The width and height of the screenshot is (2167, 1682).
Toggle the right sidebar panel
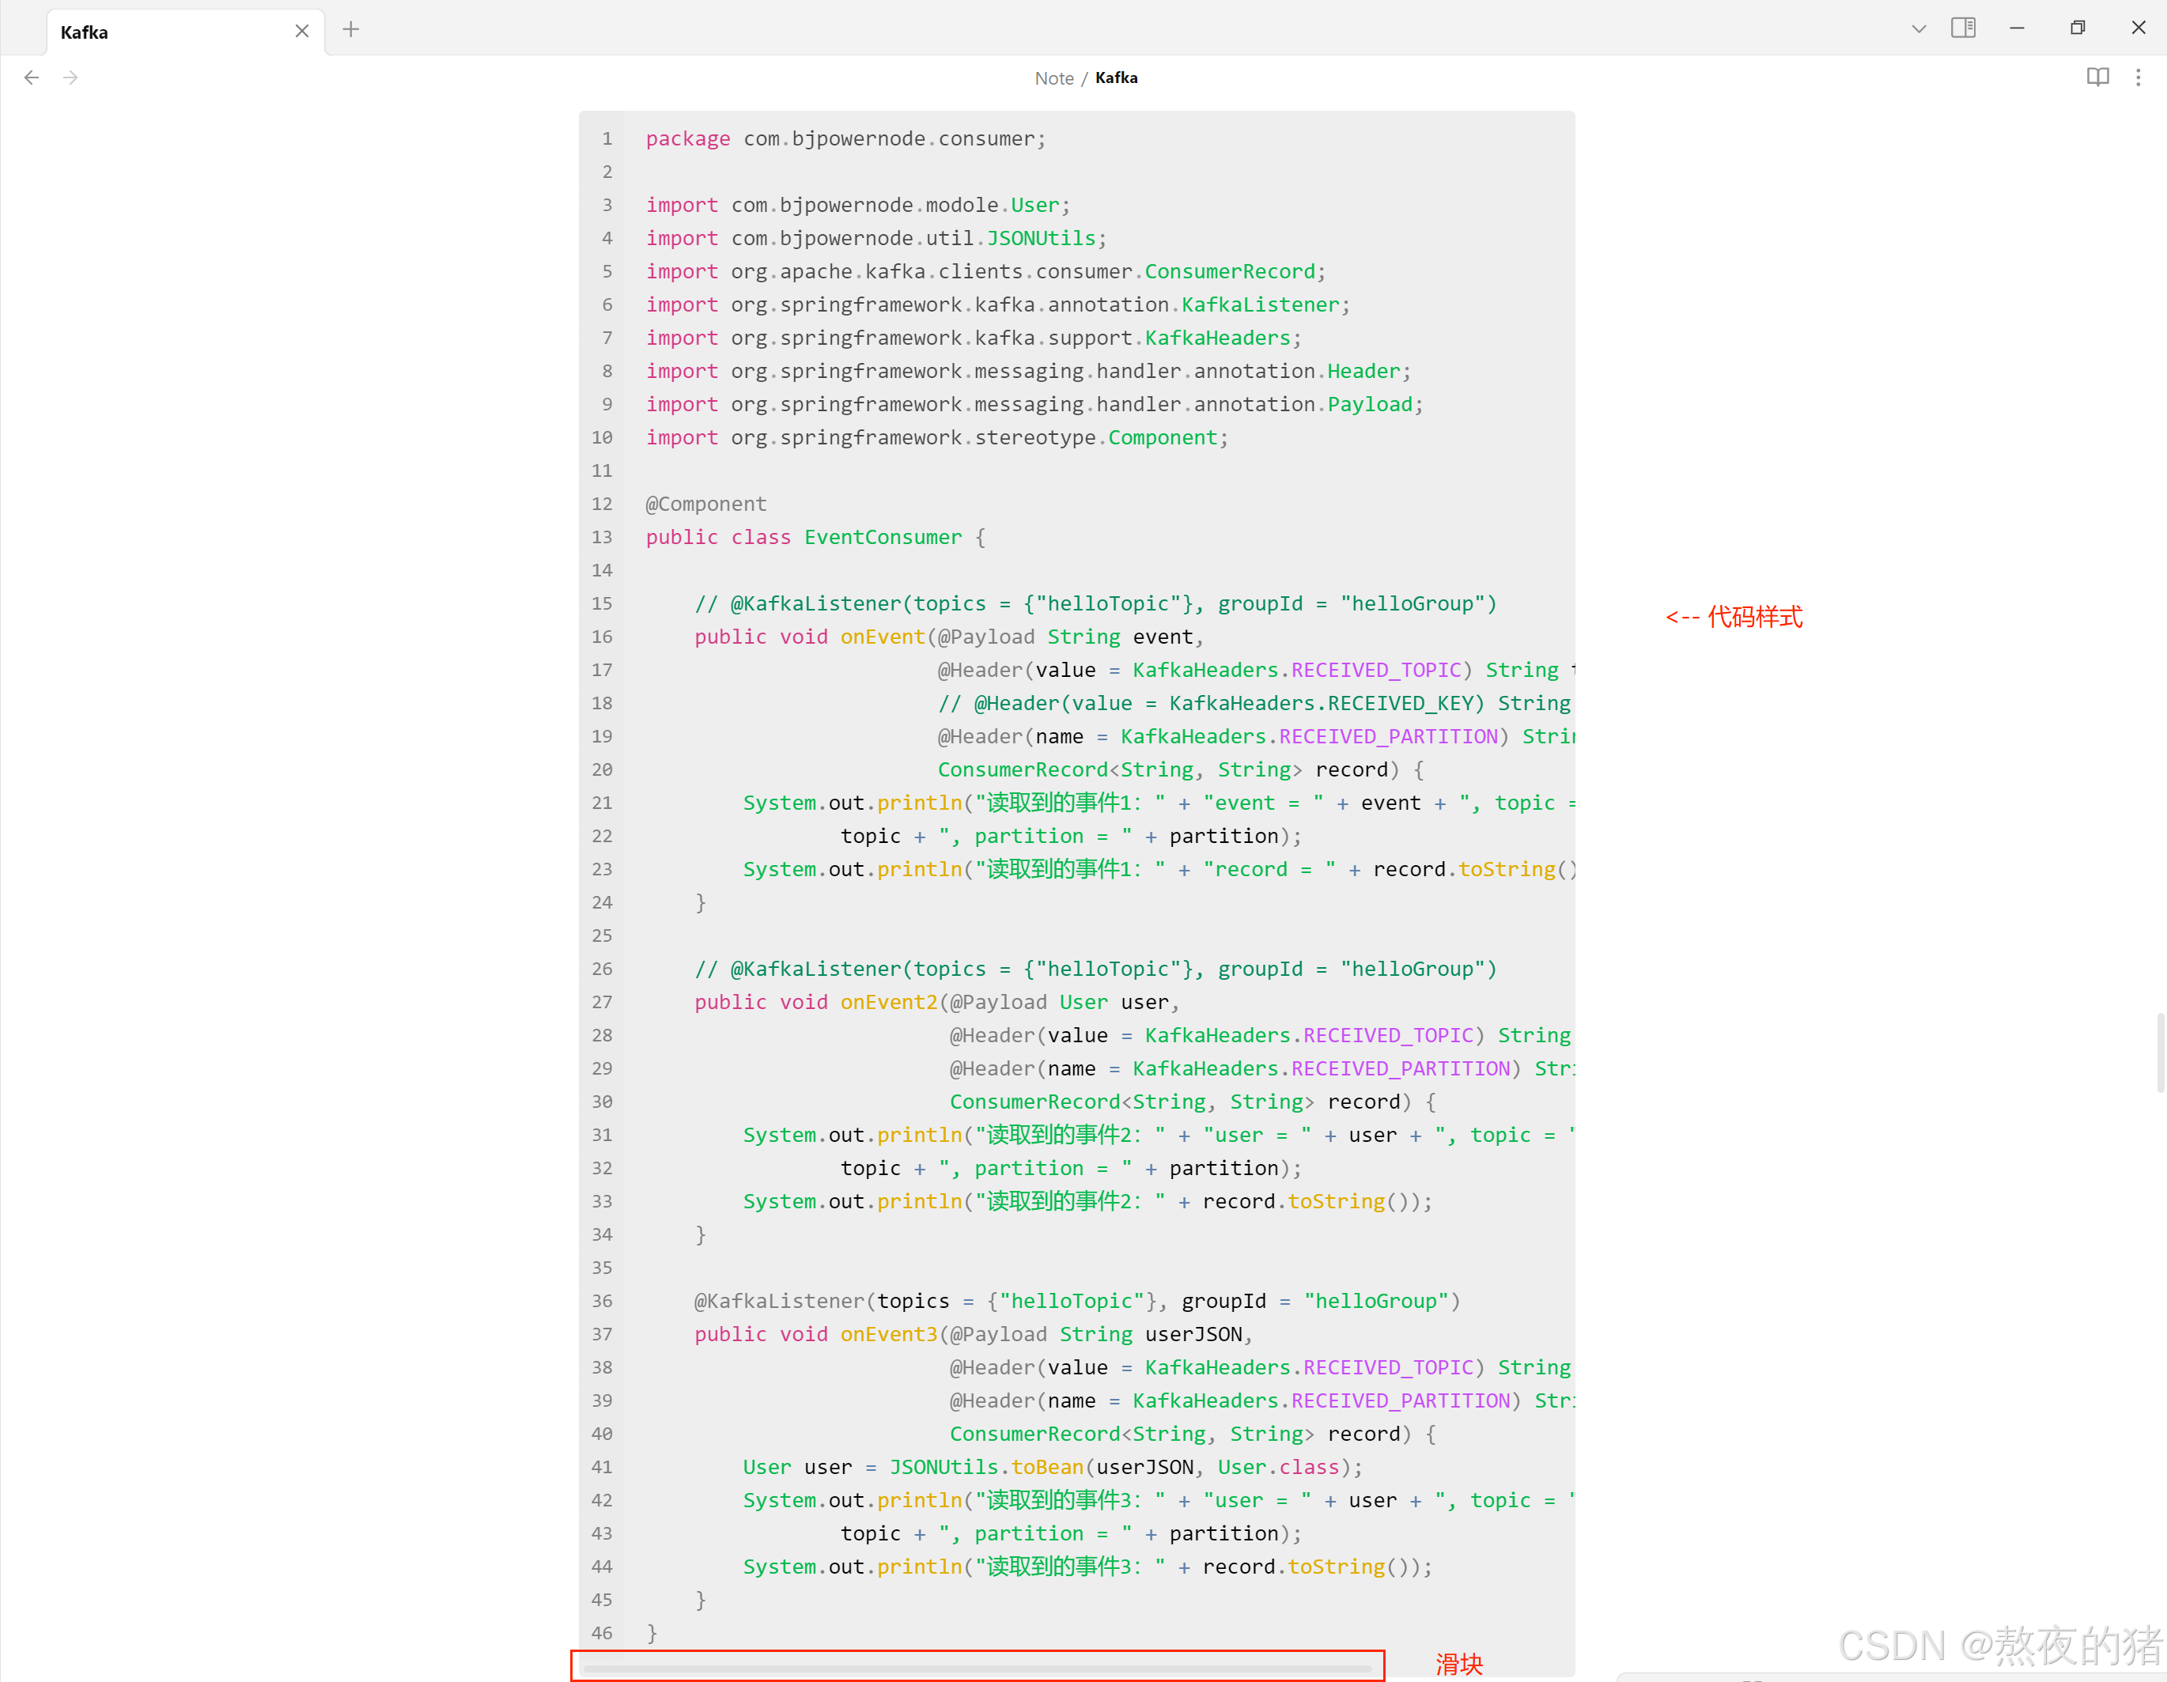pos(1963,28)
